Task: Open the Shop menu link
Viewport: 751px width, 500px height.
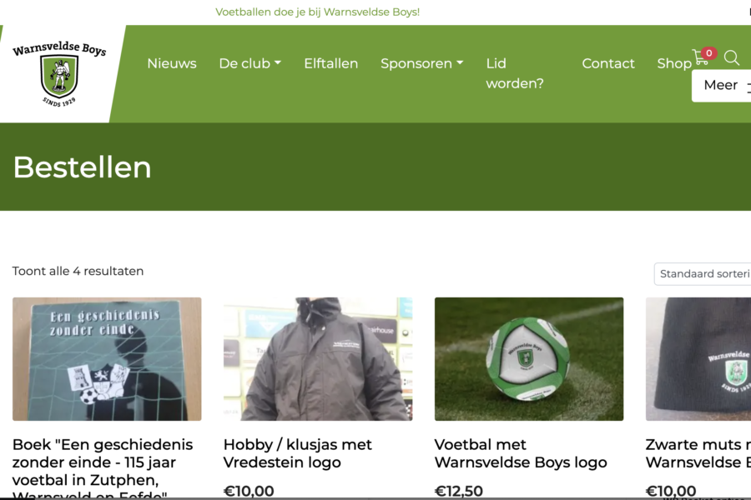Action: (x=674, y=63)
